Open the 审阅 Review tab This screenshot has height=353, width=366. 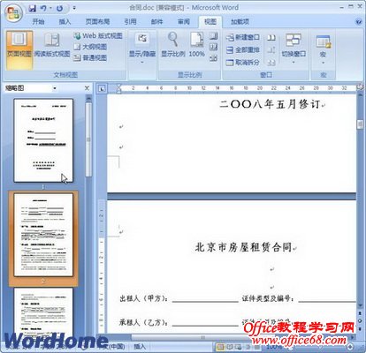pyautogui.click(x=184, y=21)
